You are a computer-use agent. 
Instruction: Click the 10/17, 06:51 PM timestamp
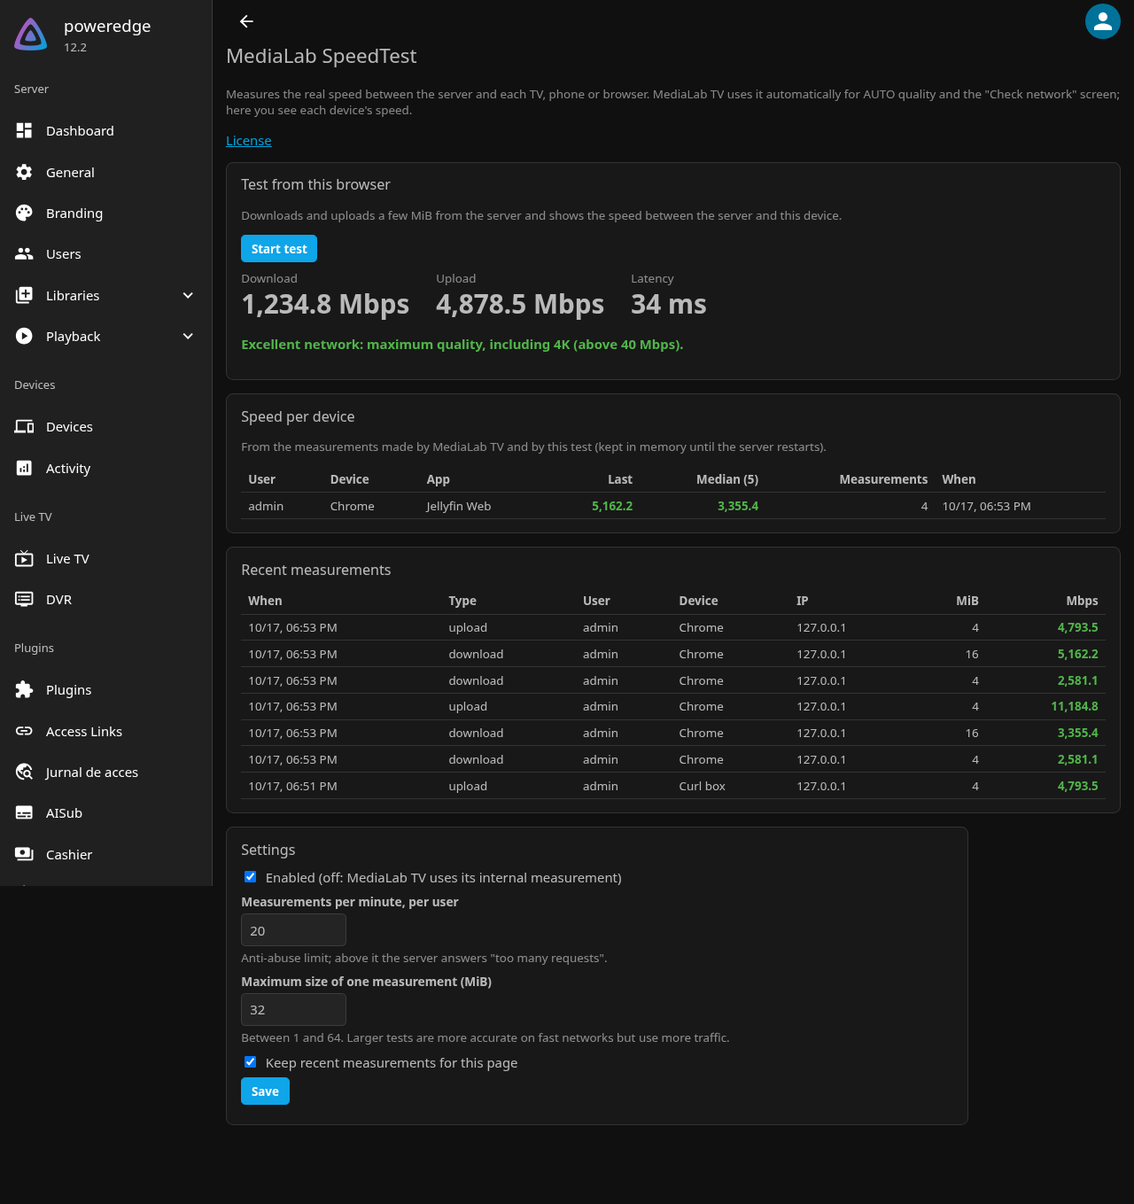[x=292, y=786]
